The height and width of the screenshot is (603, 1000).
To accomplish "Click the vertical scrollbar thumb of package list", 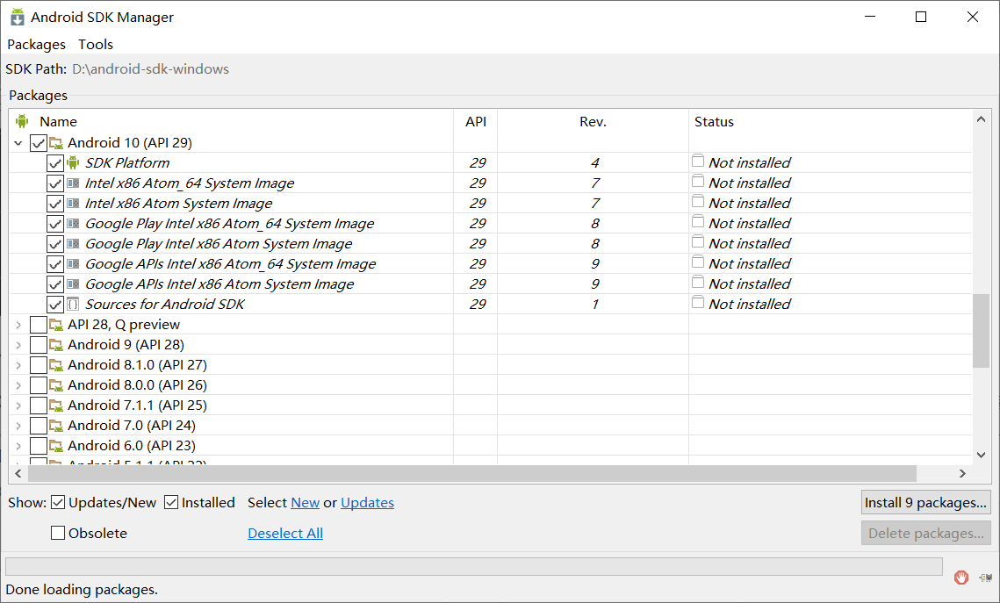I will click(981, 330).
